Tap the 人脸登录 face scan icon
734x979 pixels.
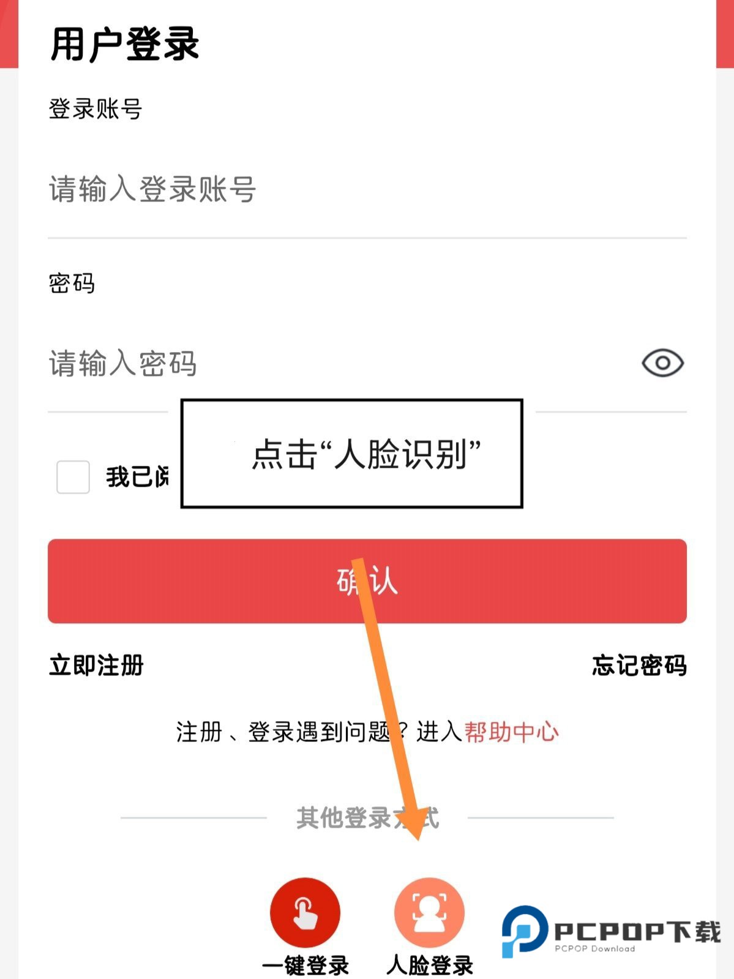click(x=429, y=912)
